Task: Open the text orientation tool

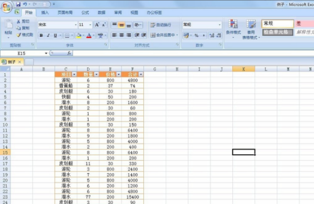Action: pyautogui.click(x=138, y=25)
